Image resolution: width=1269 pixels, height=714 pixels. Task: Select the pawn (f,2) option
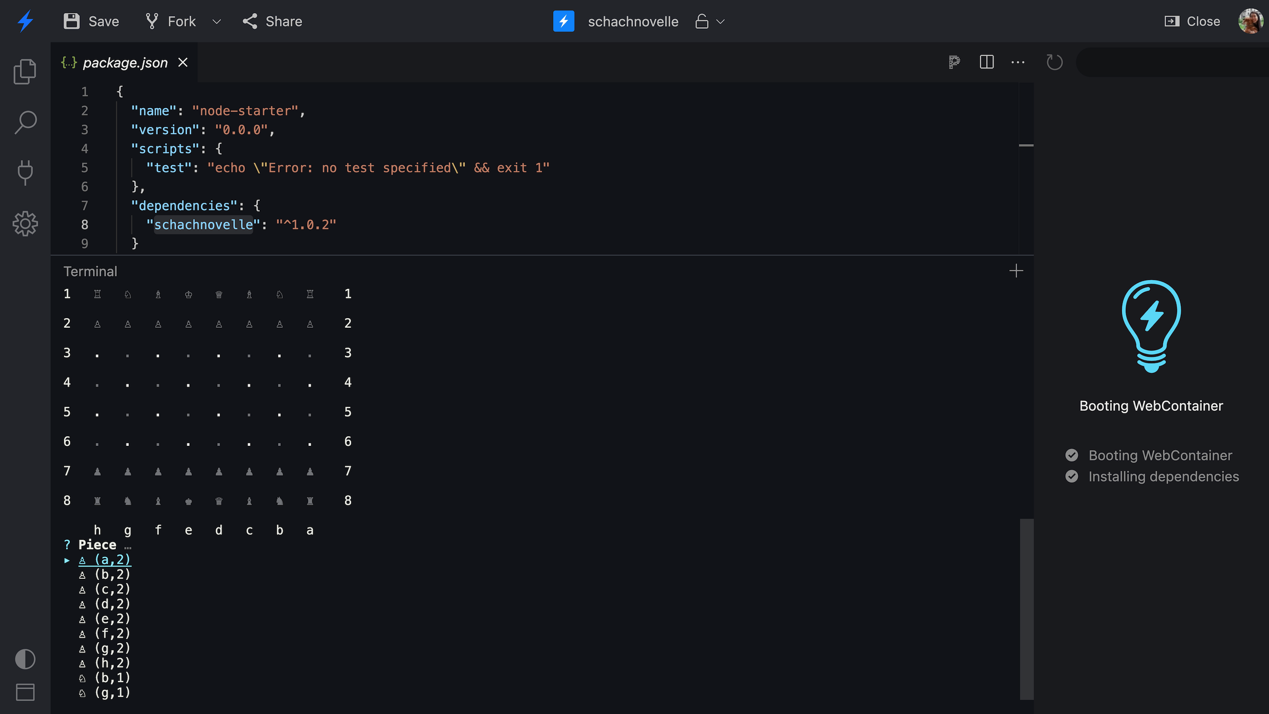click(x=105, y=634)
